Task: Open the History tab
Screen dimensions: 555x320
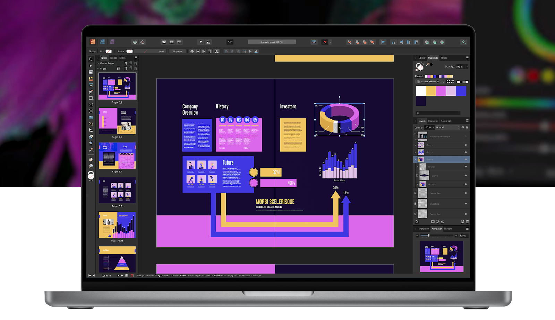Action: [x=448, y=229]
